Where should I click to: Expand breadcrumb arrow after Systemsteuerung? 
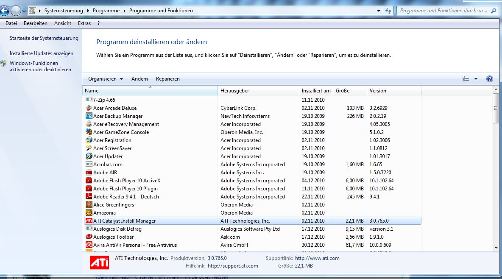point(88,11)
